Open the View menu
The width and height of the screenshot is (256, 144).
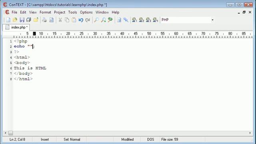pos(33,12)
